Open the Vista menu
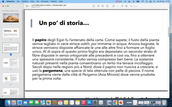This screenshot has width=172, height=107. point(32,1)
